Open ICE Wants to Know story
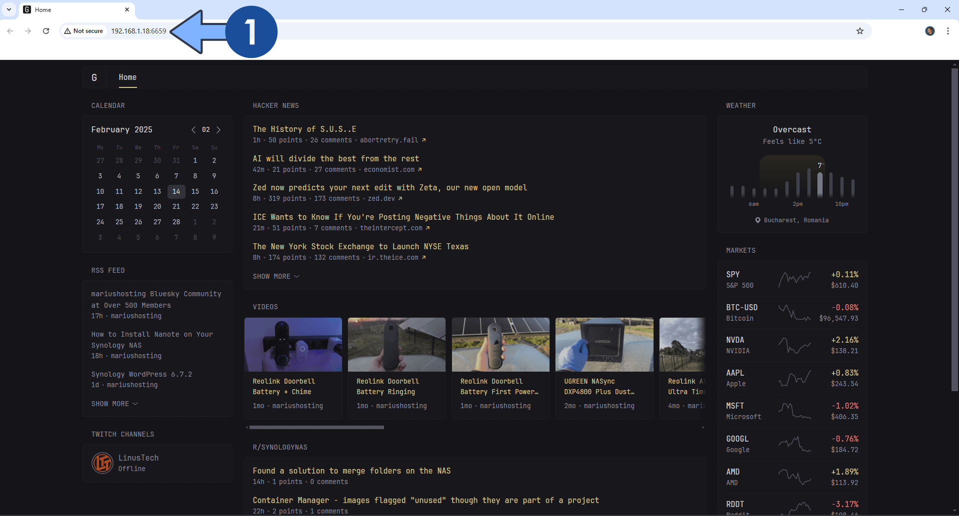This screenshot has height=516, width=959. tap(403, 217)
